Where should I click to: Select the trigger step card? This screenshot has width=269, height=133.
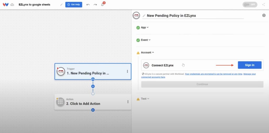pos(93,71)
